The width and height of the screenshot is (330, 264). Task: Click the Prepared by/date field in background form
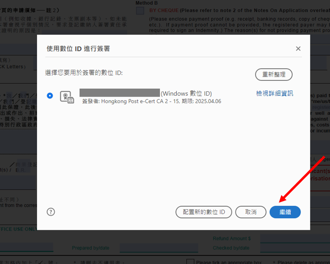pos(159,248)
